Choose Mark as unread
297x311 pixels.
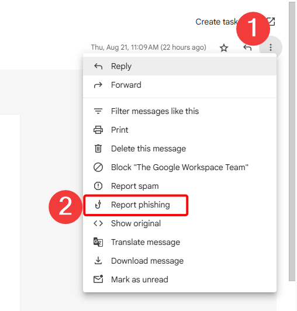point(179,279)
